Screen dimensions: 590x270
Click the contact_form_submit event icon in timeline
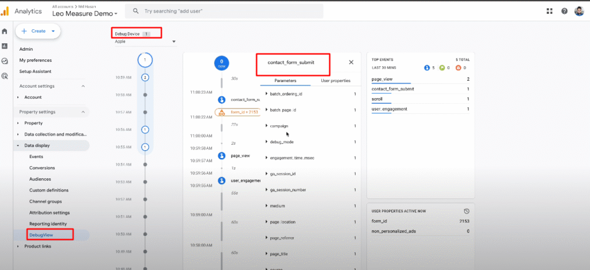tap(222, 100)
